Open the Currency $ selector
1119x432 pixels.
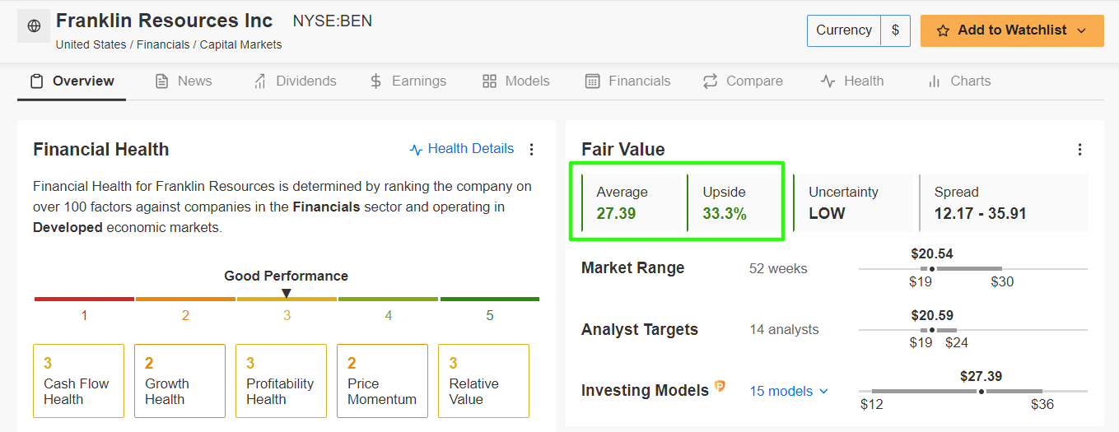895,30
